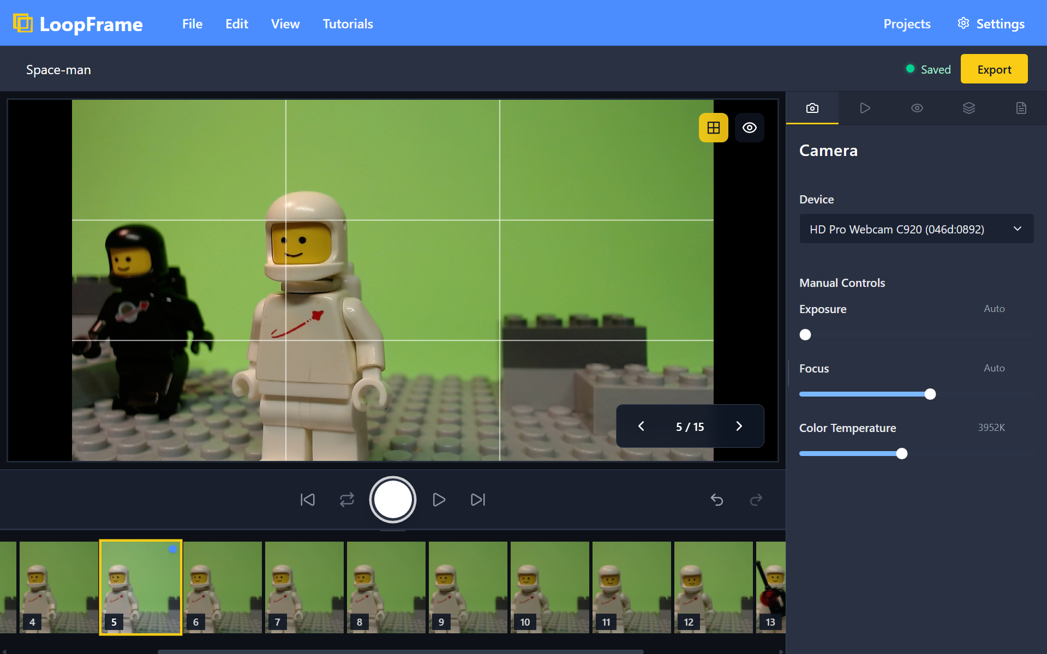Open the Tutorials menu

click(348, 23)
